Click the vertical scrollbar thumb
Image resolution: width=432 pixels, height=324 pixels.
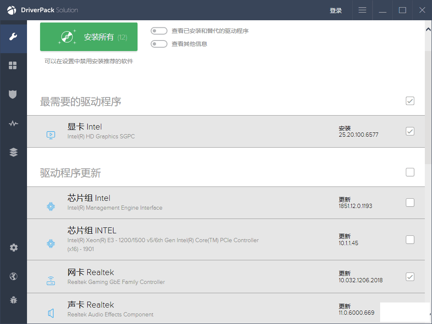429,108
